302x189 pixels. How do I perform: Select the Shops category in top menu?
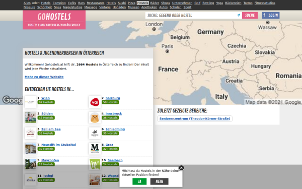(166, 3)
